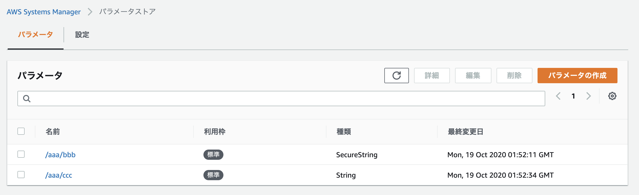Go to next page arrow
Viewport: 639px width, 195px height.
click(589, 96)
